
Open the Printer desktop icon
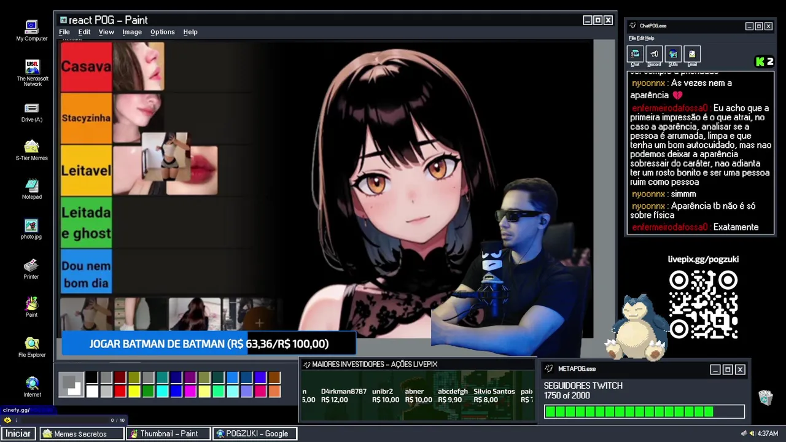pos(31,269)
